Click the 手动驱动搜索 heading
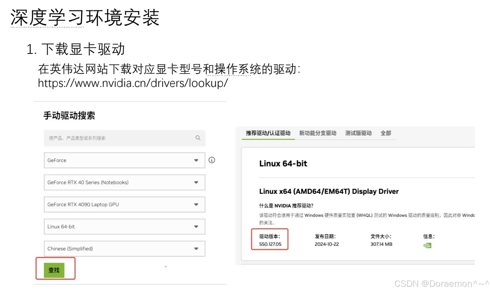Screen dimensions: 491x292 click(69, 116)
